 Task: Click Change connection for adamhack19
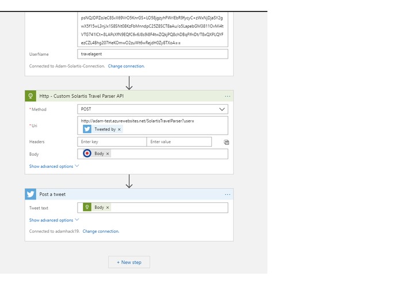pyautogui.click(x=101, y=231)
